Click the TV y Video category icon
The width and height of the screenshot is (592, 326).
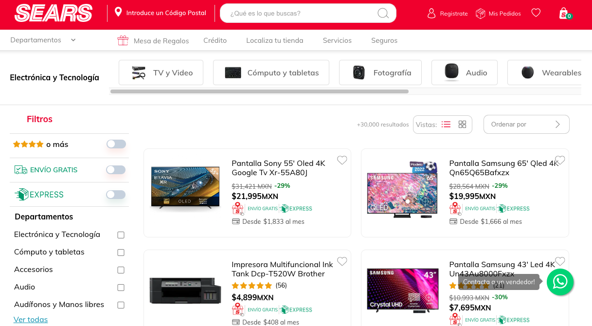click(139, 72)
